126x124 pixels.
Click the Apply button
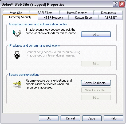click(92, 118)
